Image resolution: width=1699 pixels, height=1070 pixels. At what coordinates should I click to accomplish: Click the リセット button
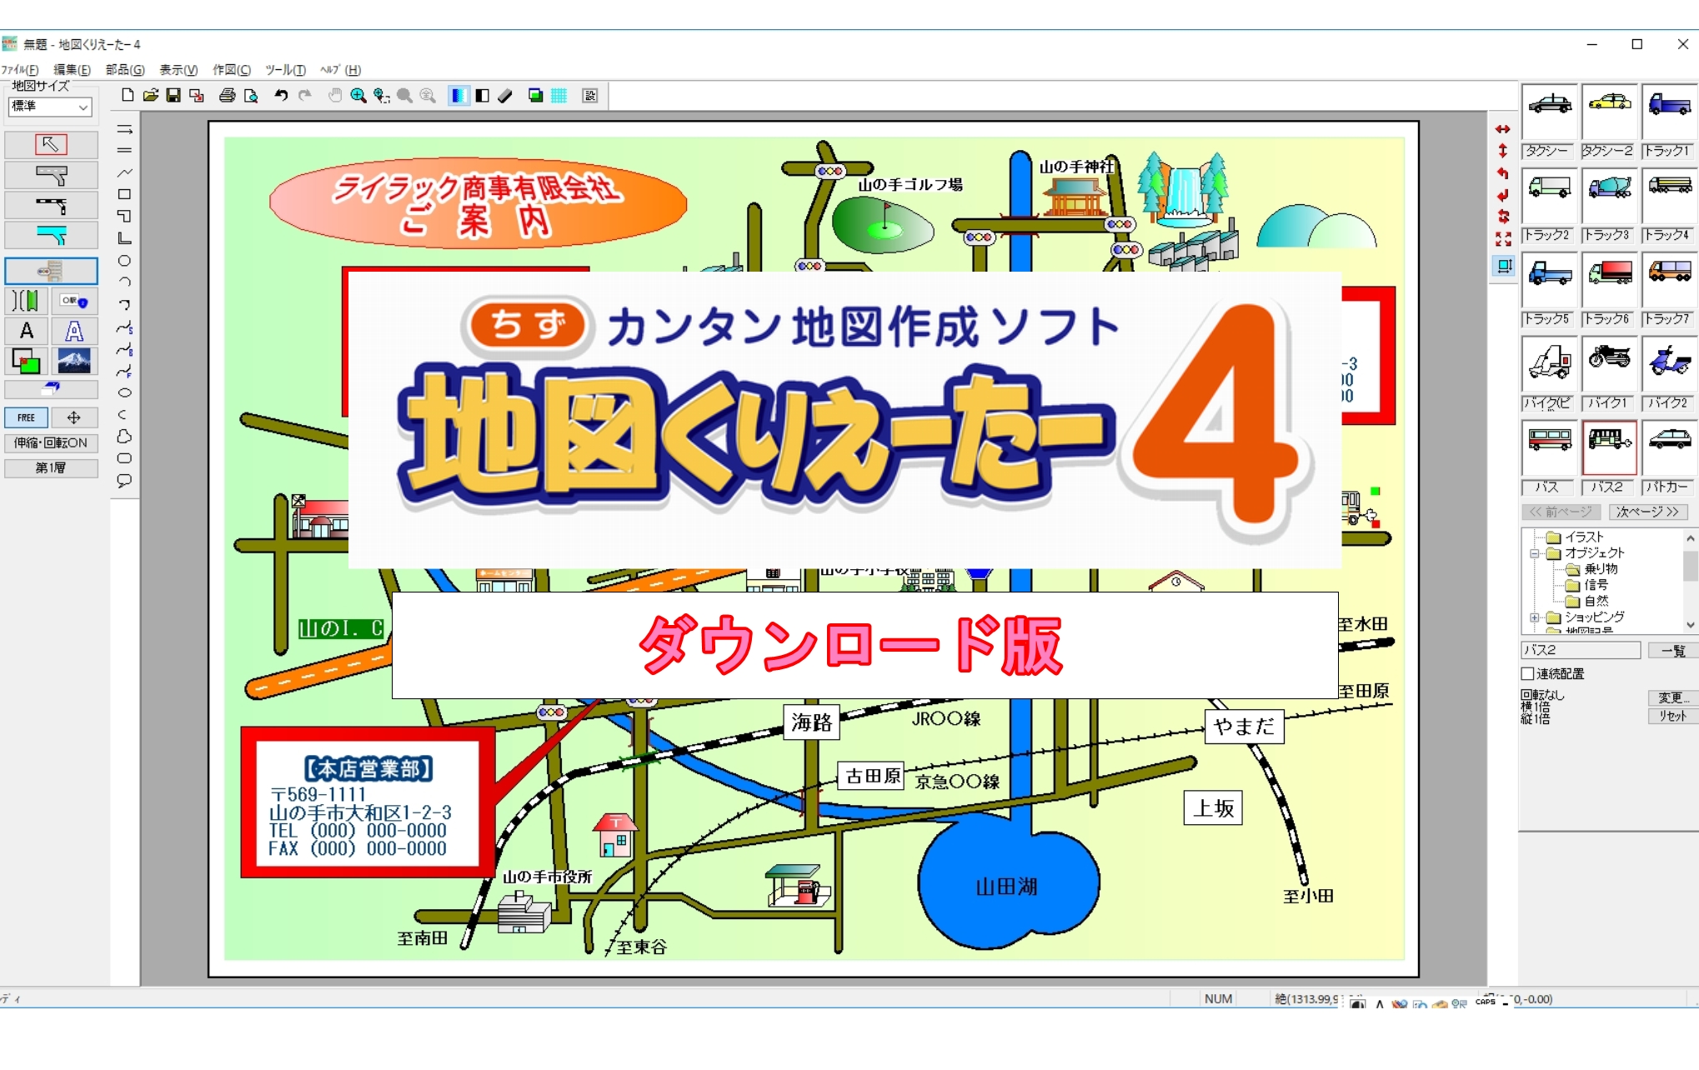point(1673,716)
